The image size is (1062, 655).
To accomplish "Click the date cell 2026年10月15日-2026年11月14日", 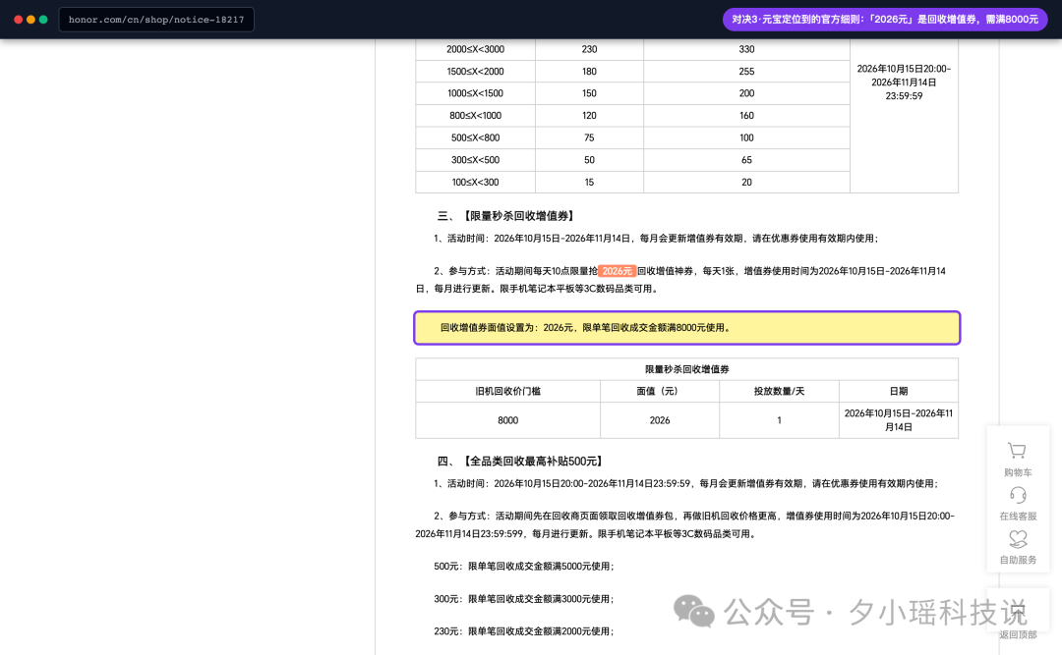I will (899, 420).
